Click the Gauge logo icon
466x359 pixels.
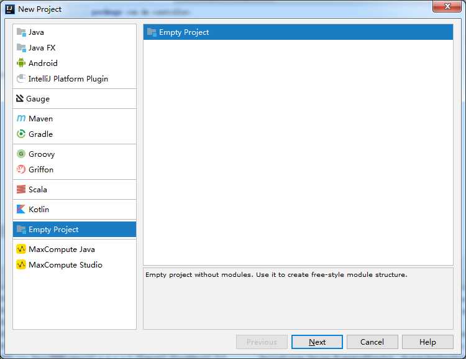20,98
